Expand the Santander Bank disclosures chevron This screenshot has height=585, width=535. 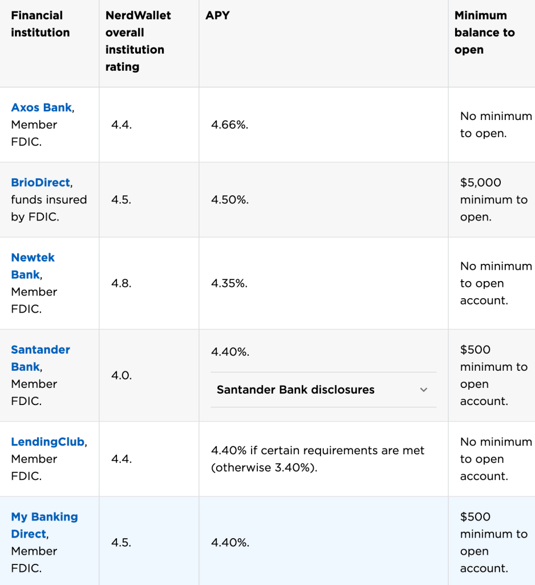(423, 390)
